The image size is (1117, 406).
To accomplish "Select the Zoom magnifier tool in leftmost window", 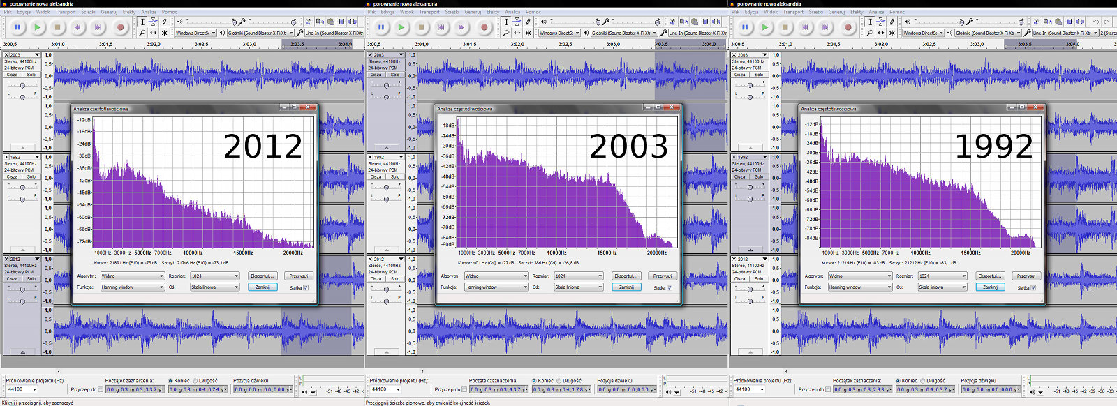I will tap(142, 33).
